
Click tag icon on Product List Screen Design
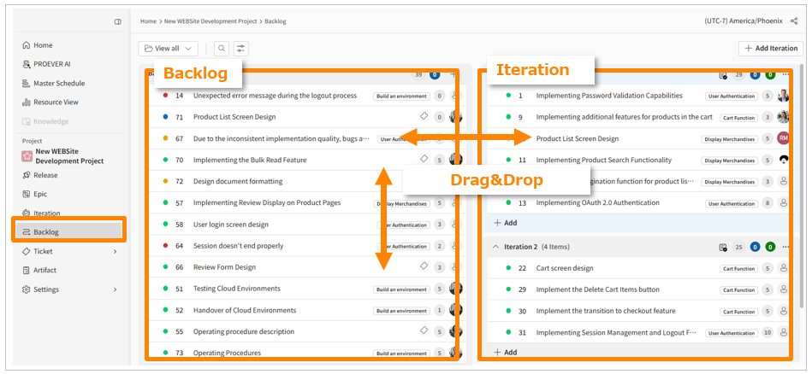pyautogui.click(x=424, y=117)
